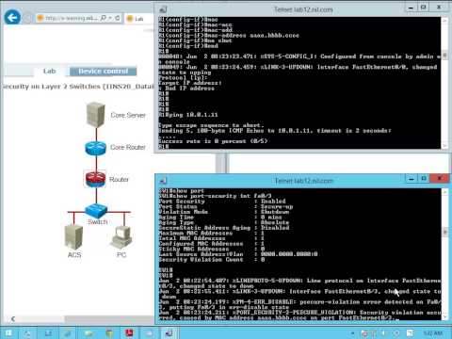Image resolution: width=452 pixels, height=339 pixels.
Task: Click the ping 10.0.1.11 command line
Action: click(188, 115)
